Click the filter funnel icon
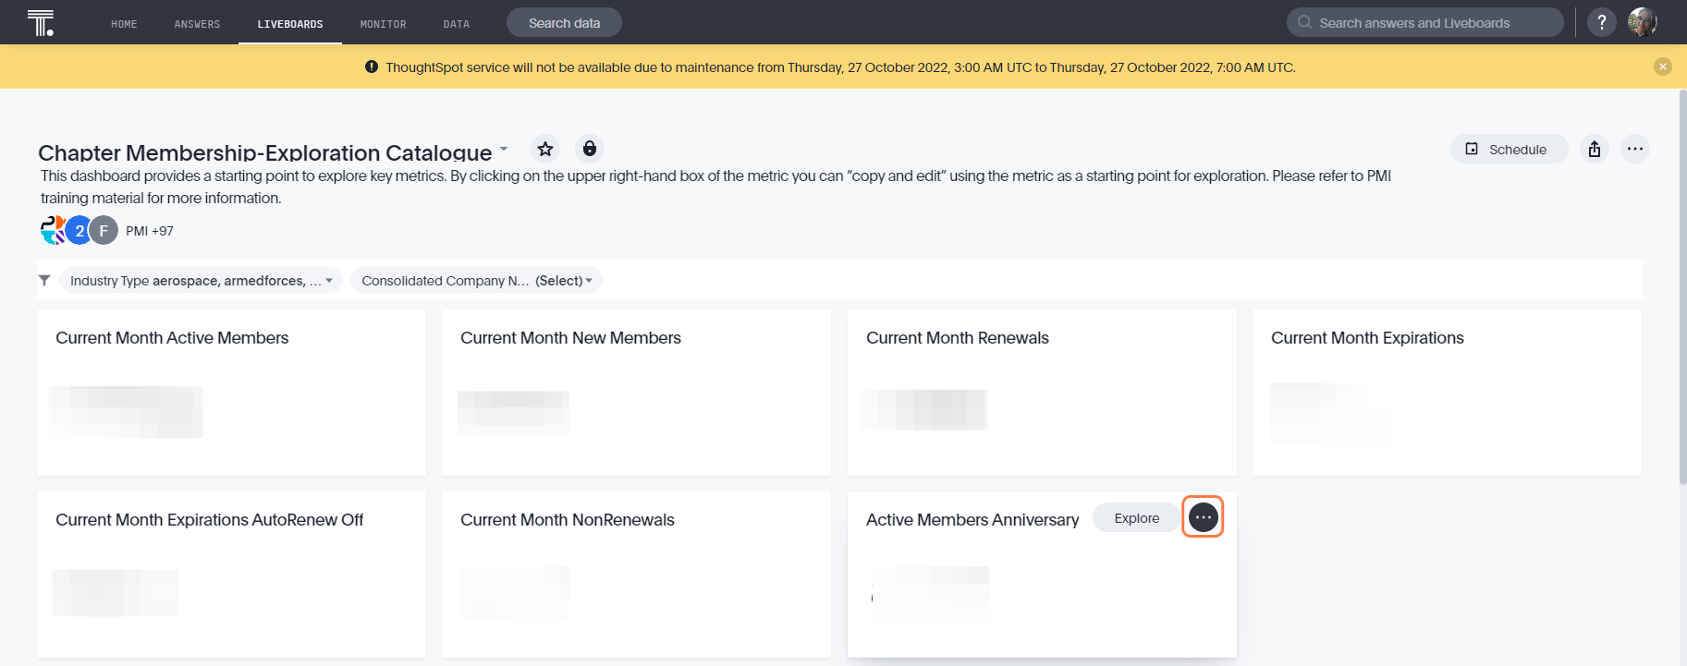 point(44,280)
